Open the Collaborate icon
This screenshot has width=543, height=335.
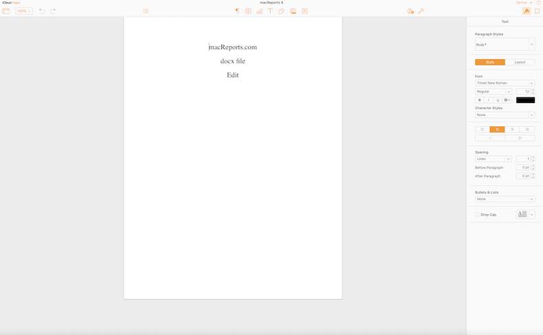(410, 11)
